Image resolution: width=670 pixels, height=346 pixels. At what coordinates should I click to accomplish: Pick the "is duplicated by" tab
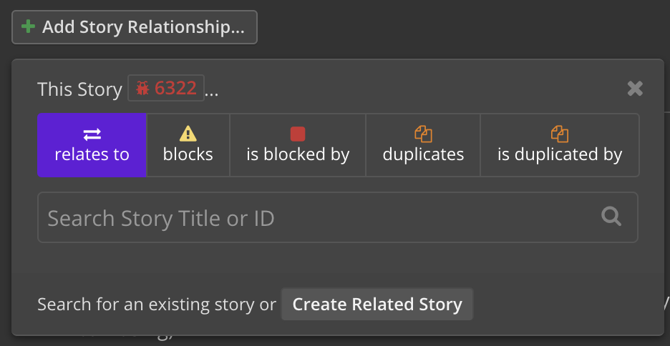(560, 145)
